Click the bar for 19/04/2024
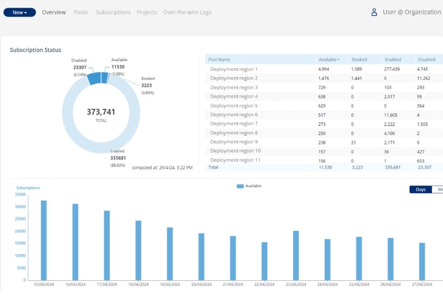The image size is (443, 299). (170, 254)
